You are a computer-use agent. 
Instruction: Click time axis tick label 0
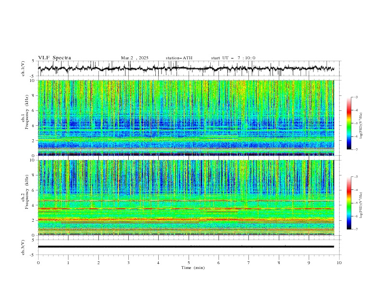[38, 263]
